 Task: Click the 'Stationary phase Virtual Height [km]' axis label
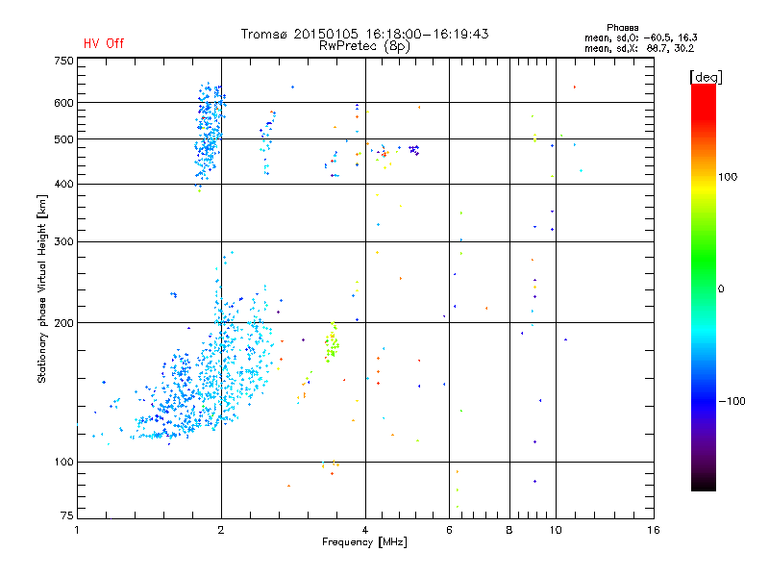click(x=42, y=288)
